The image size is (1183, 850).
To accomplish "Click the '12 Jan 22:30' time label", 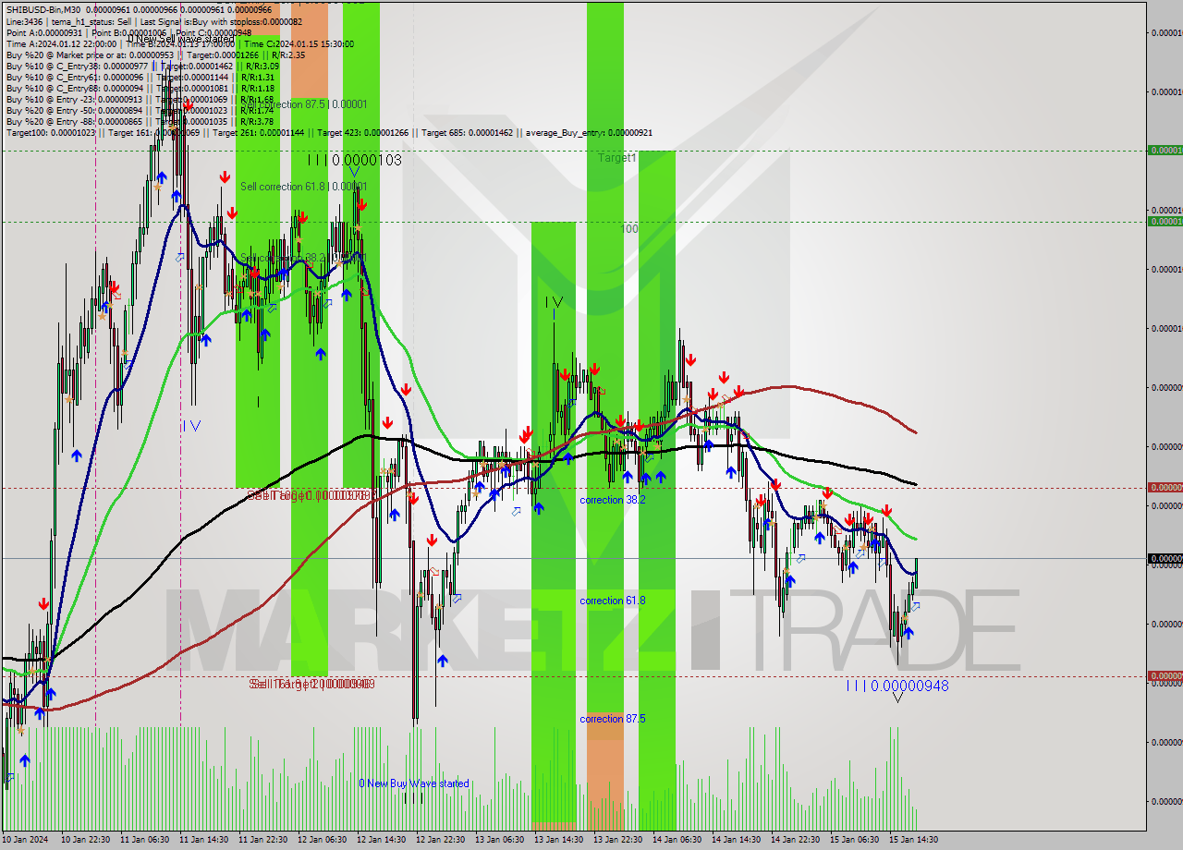I will point(440,840).
